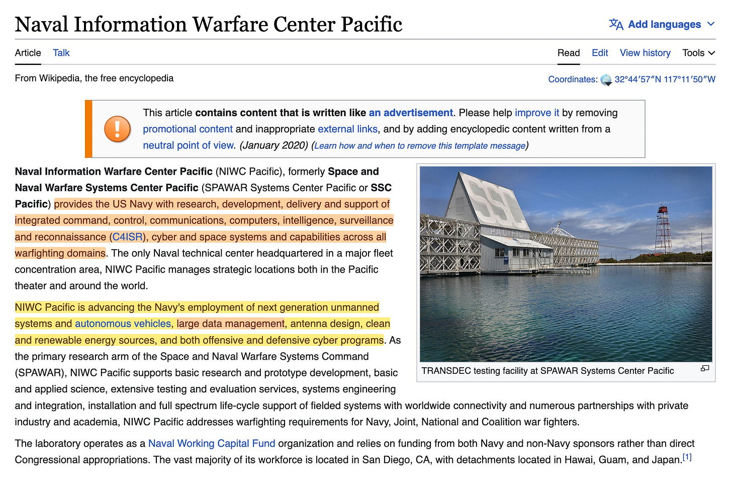Click the page title 'Naval Information Warfare Center Pacific'
Screen dimensions: 732x482
tap(209, 24)
